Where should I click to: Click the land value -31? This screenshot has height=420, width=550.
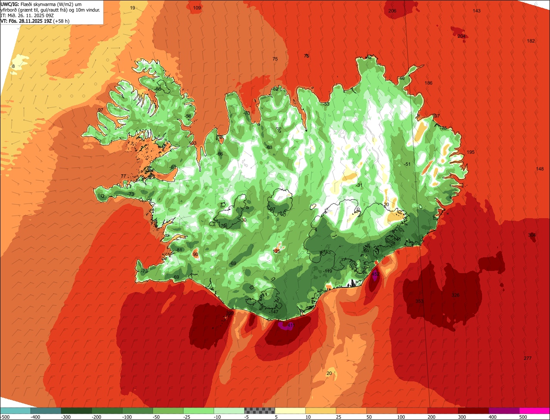[x=359, y=185]
